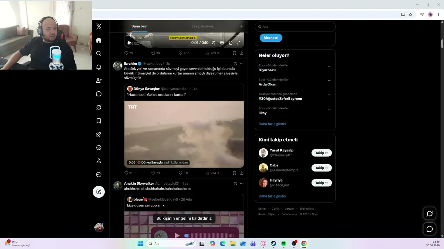
Task: Bookmark the top video post
Action: 234,53
